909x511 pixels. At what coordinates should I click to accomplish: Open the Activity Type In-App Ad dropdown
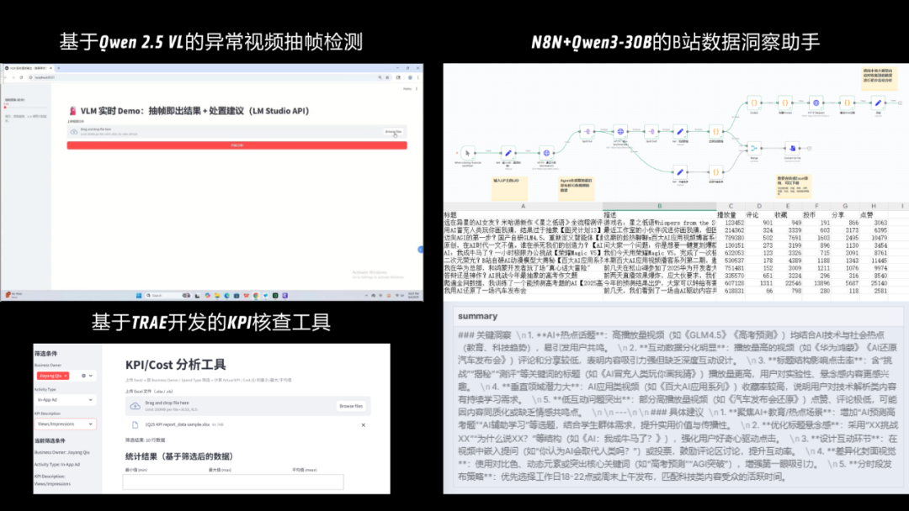coord(65,400)
